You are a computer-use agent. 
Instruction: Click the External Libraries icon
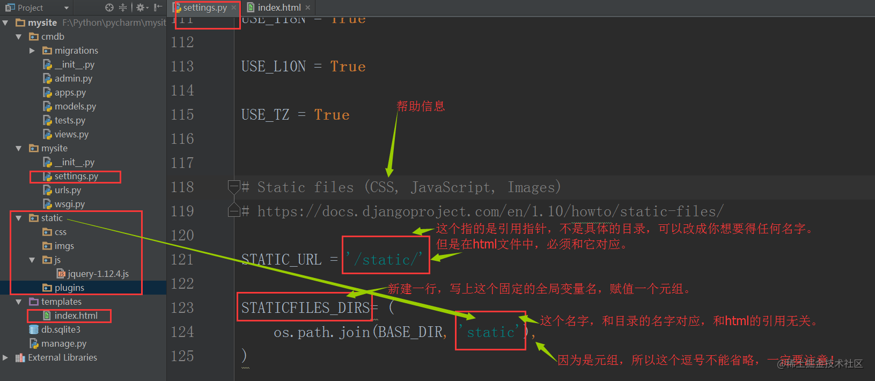pos(20,357)
